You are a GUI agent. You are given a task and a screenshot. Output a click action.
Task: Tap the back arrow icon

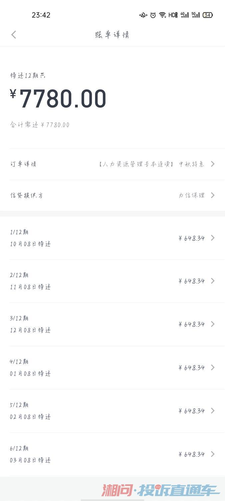pos(14,35)
